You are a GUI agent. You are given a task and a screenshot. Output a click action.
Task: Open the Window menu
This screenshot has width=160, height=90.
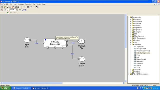[x=39, y=4]
